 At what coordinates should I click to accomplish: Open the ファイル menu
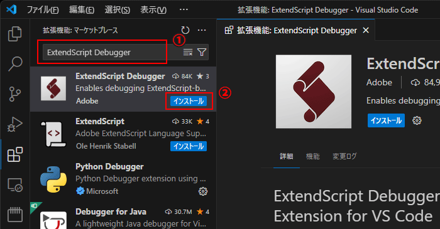pos(43,10)
